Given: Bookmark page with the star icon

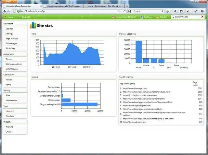Looking at the screenshot, I should point(118,11).
